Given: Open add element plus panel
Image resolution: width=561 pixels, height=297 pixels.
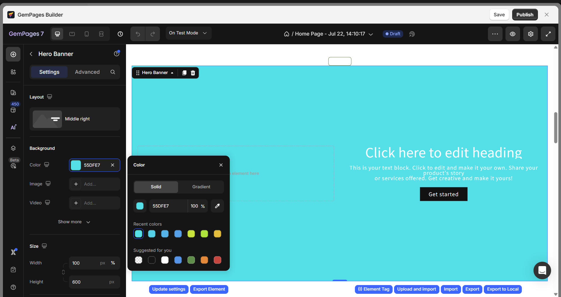Looking at the screenshot, I should [13, 54].
